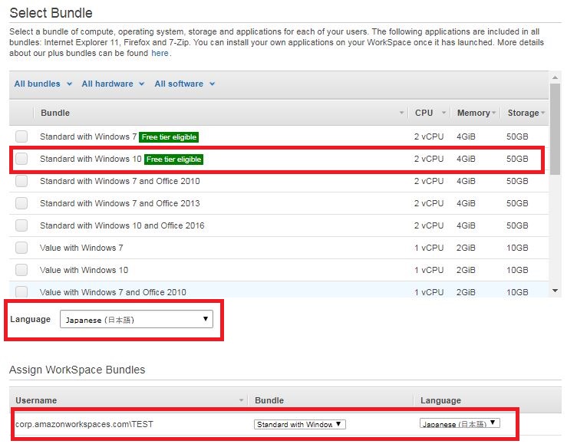Click the Language header in Assign table
Screen dimensions: 577x444
click(x=441, y=400)
